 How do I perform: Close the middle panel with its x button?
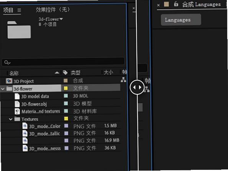(x=134, y=8)
